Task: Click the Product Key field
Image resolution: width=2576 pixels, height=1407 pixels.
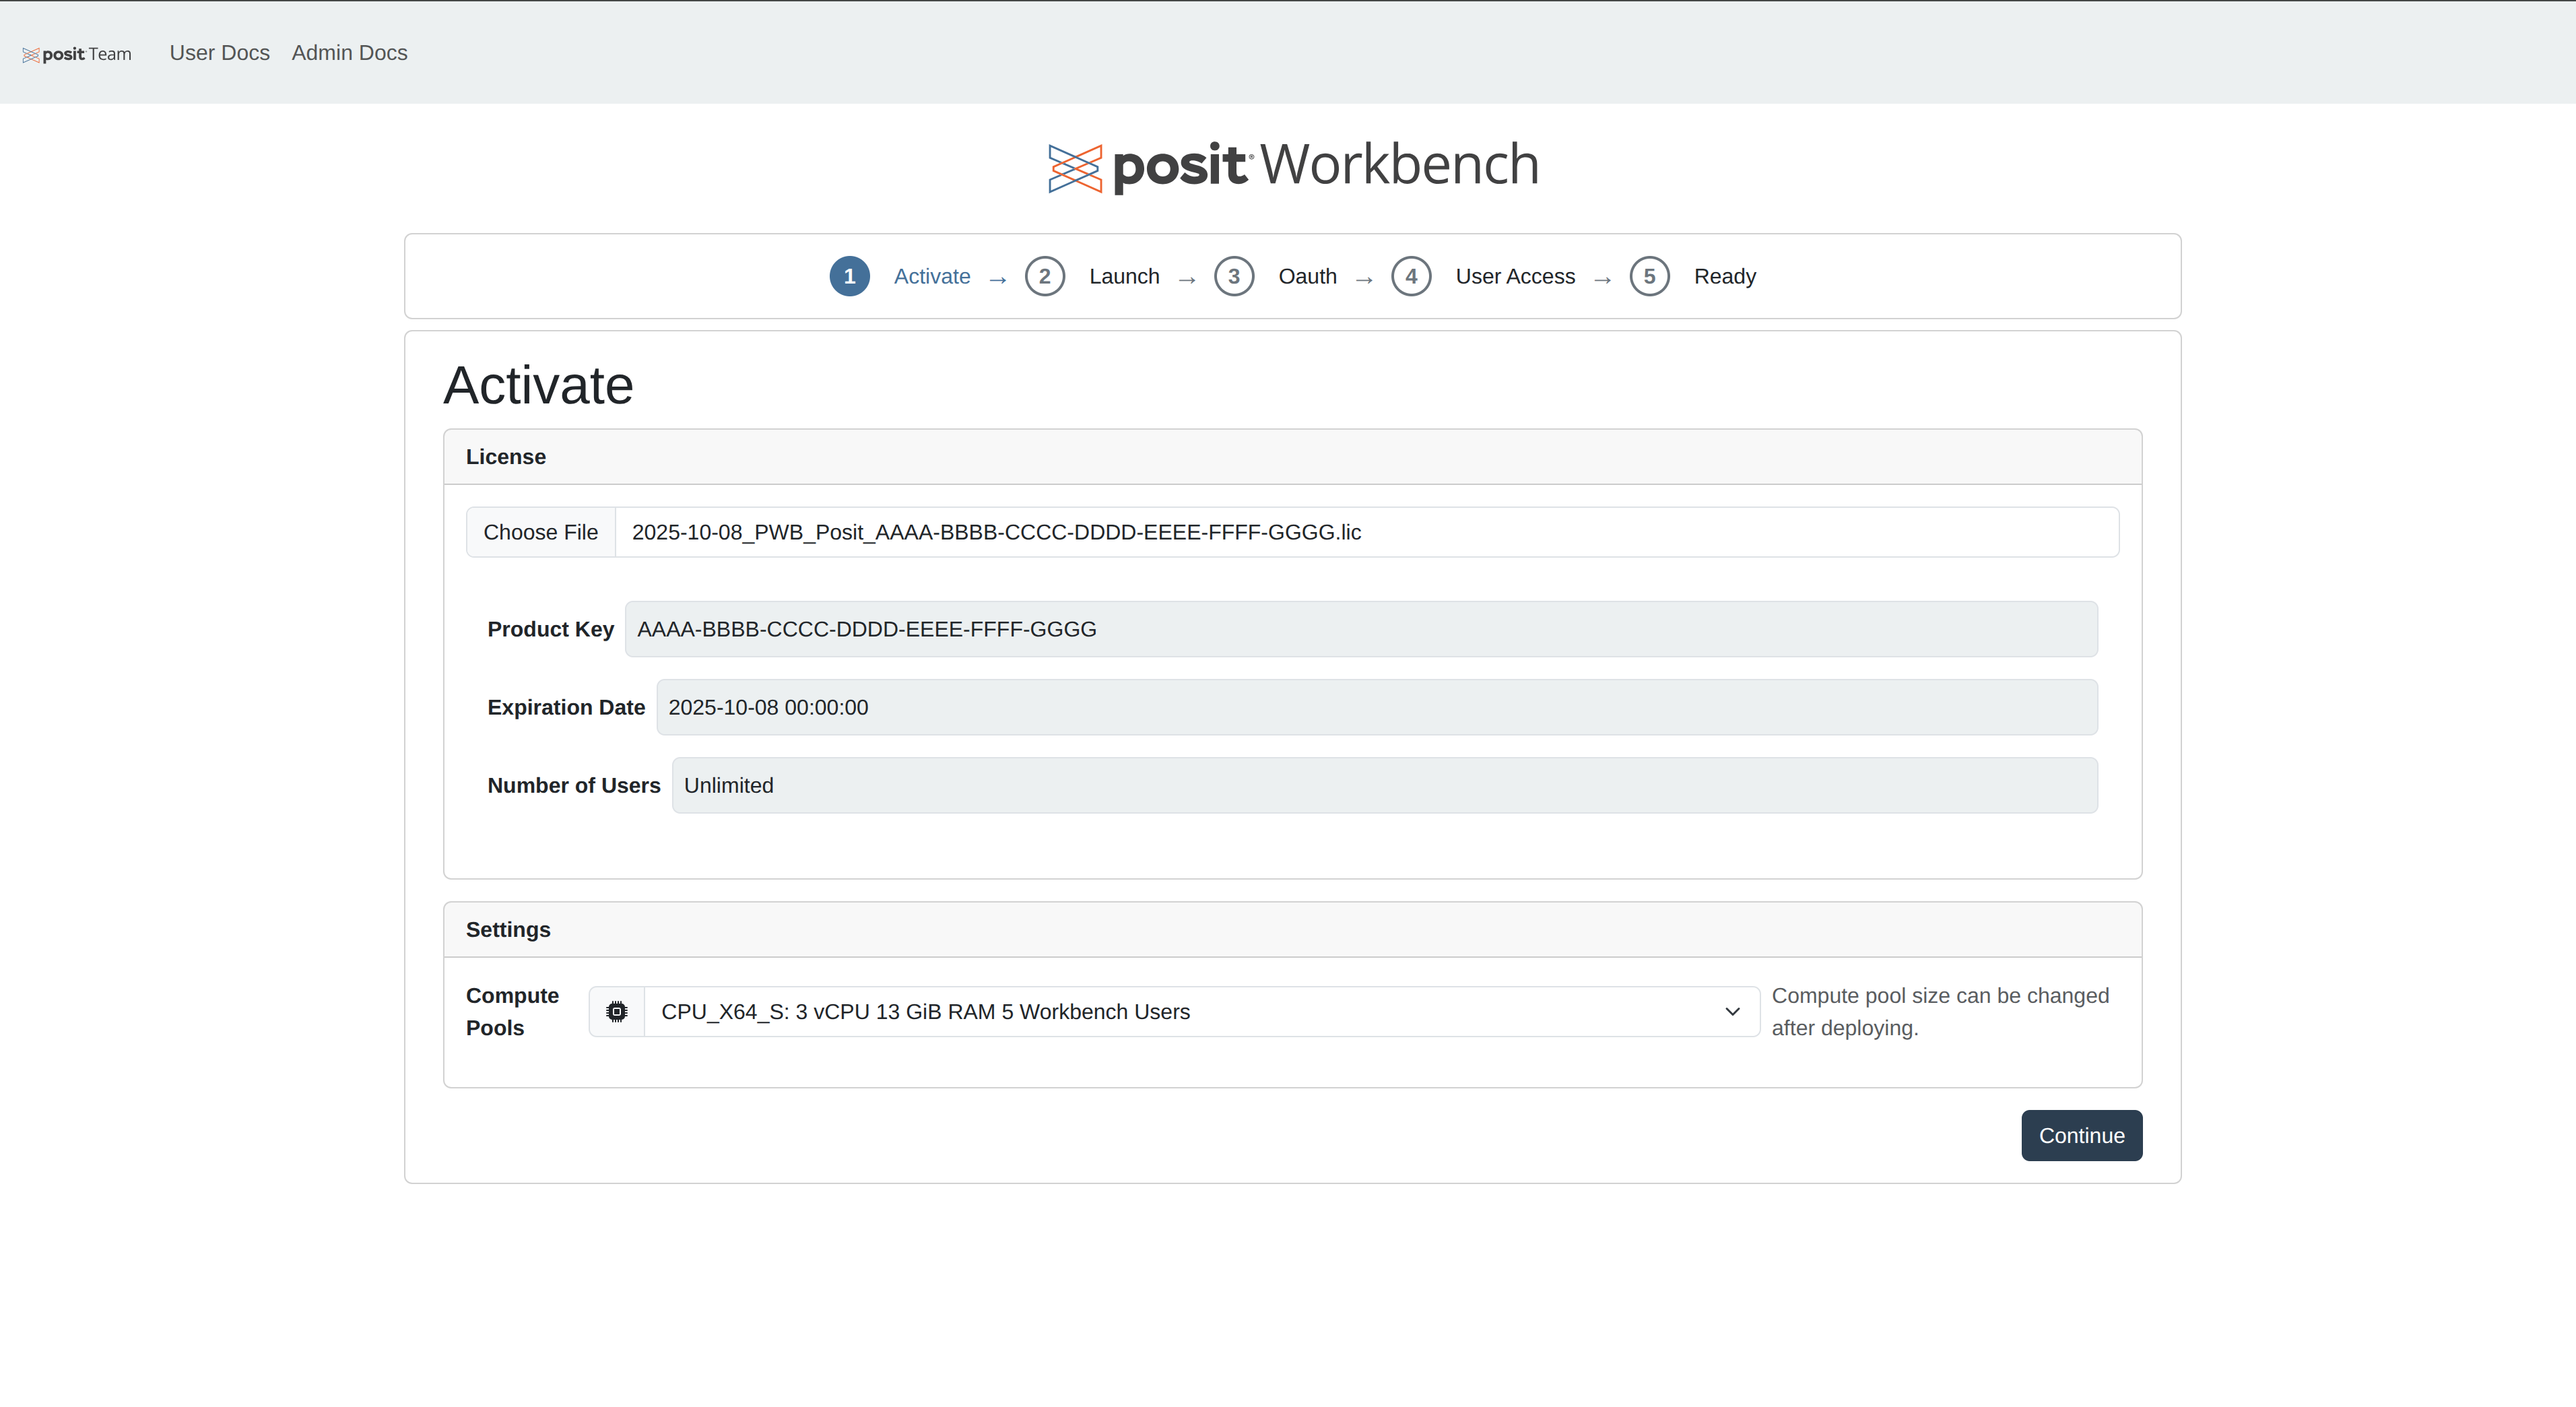Action: pyautogui.click(x=1361, y=630)
